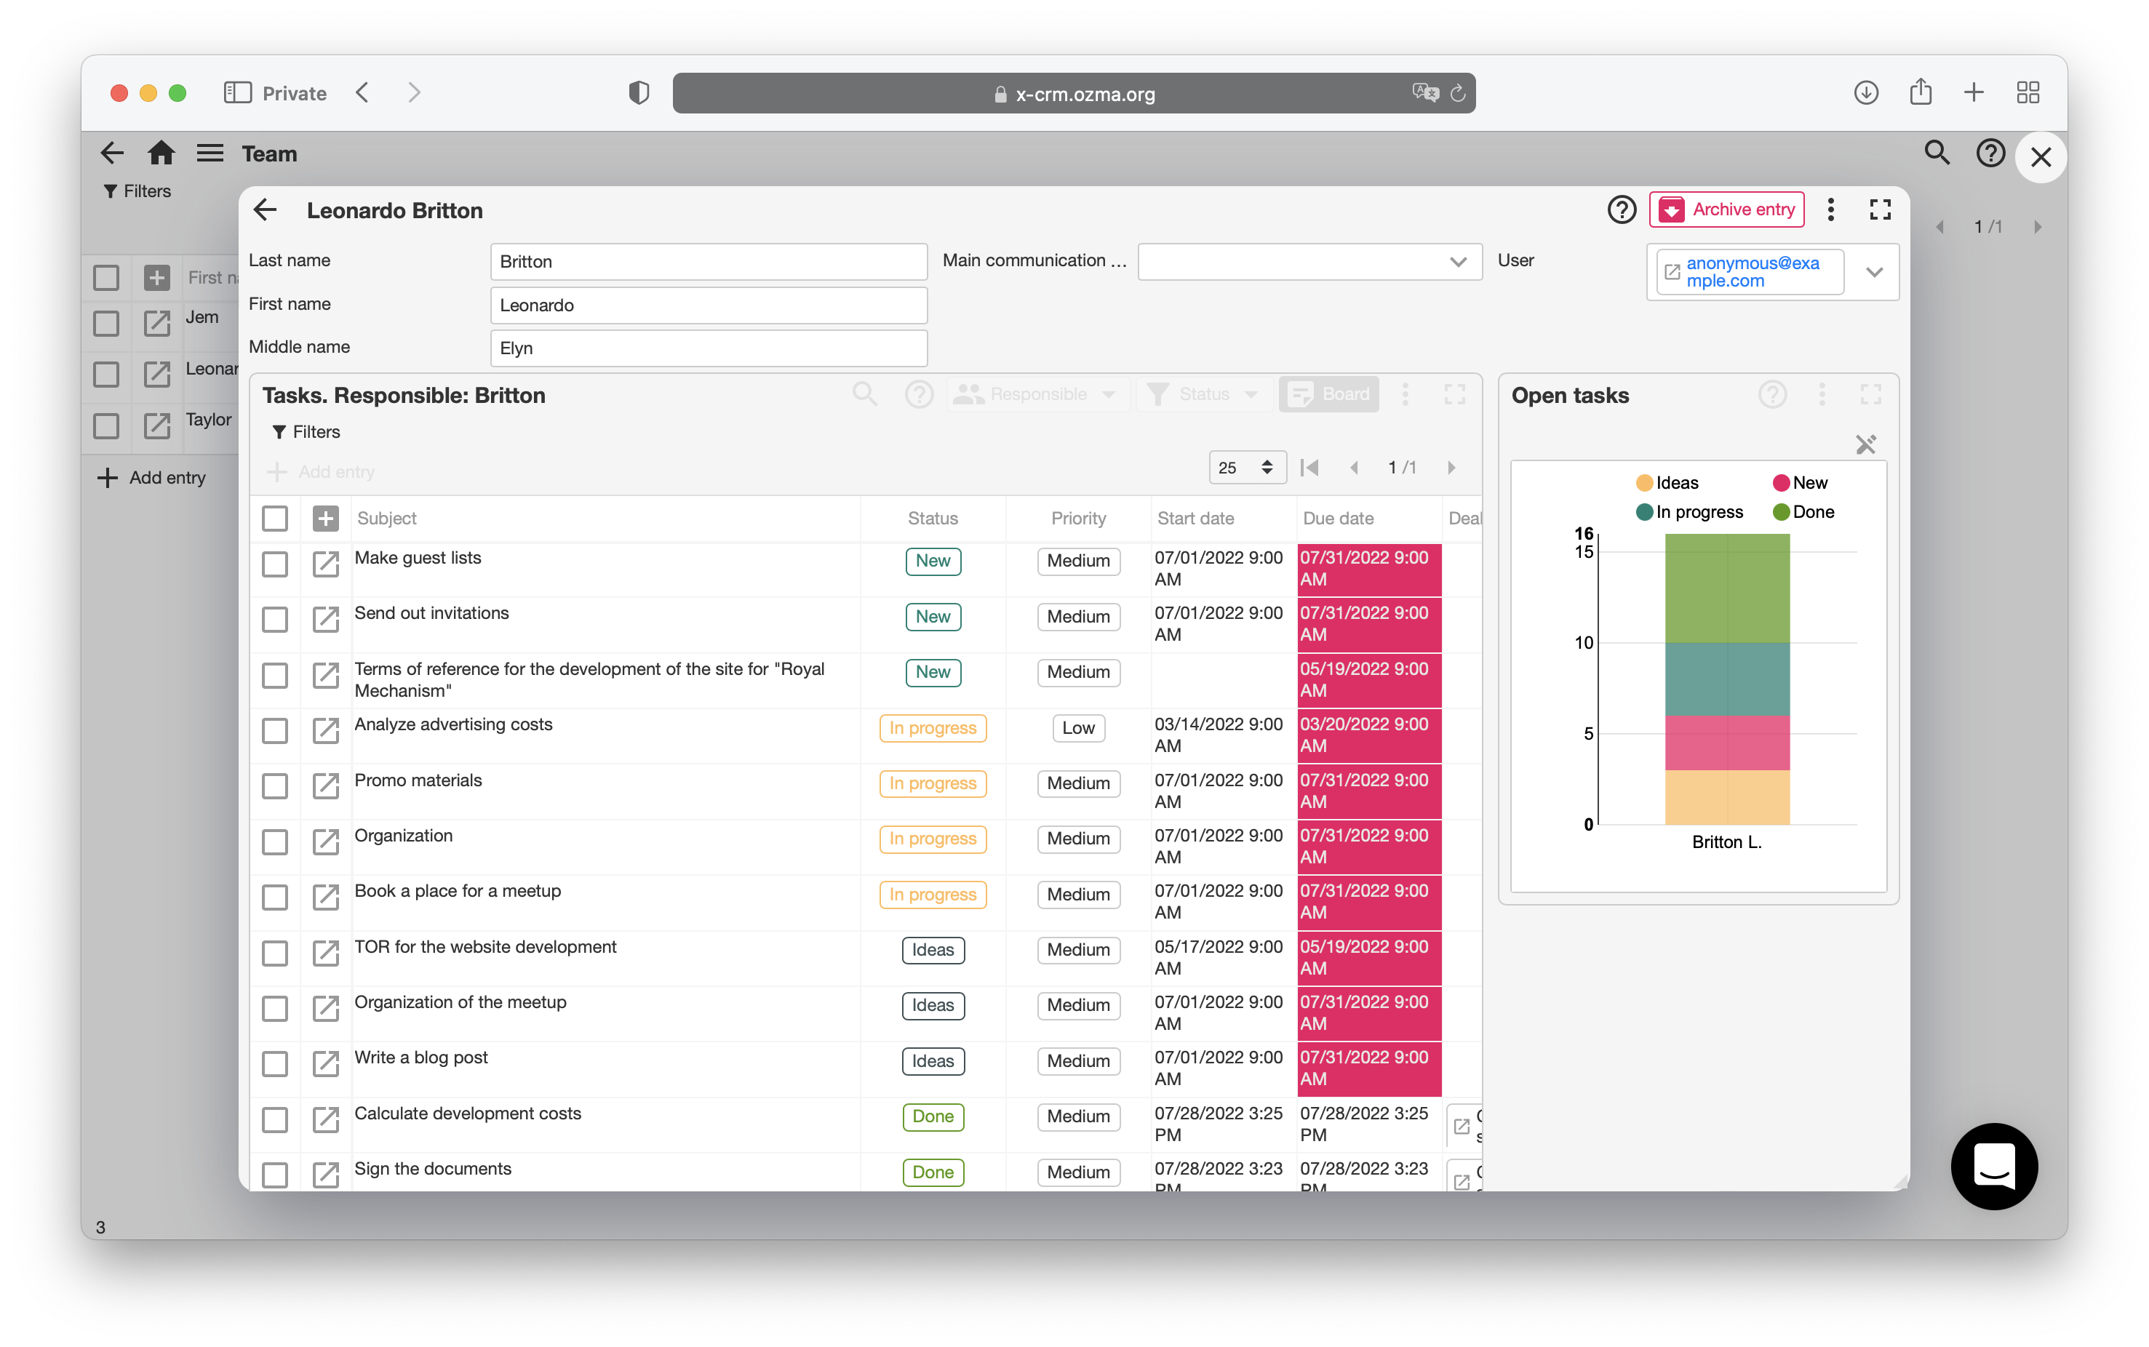
Task: Click New status of Make guest lists
Action: 933,561
